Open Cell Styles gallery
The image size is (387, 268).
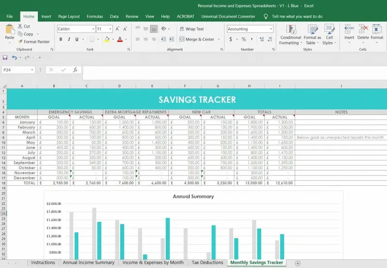pos(329,34)
